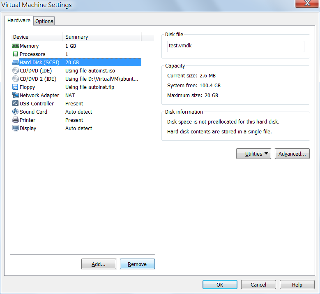Click Sound Card 'Auto detect' summary
The image size is (320, 294).
pos(78,112)
